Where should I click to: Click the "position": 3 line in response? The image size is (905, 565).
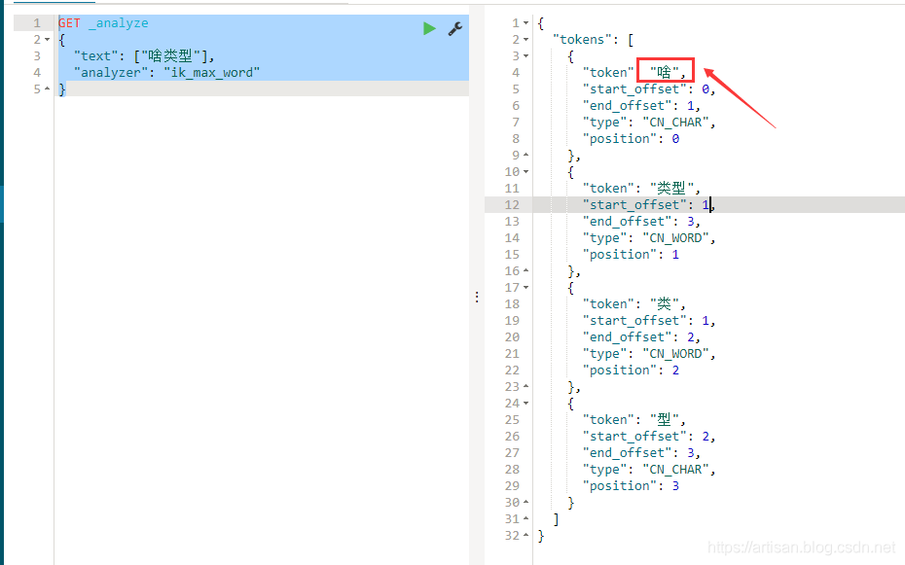631,486
